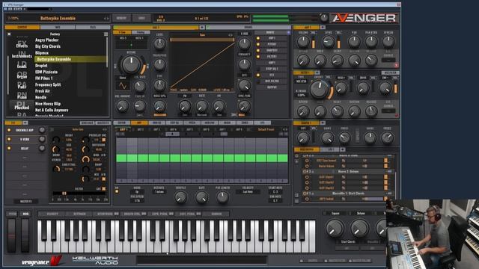This screenshot has height=269, width=479.
Task: Click the Start Chords macro button
Action: pyautogui.click(x=347, y=248)
